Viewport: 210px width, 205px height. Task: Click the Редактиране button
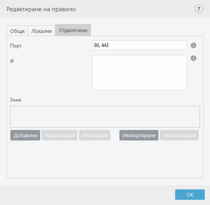point(60,135)
